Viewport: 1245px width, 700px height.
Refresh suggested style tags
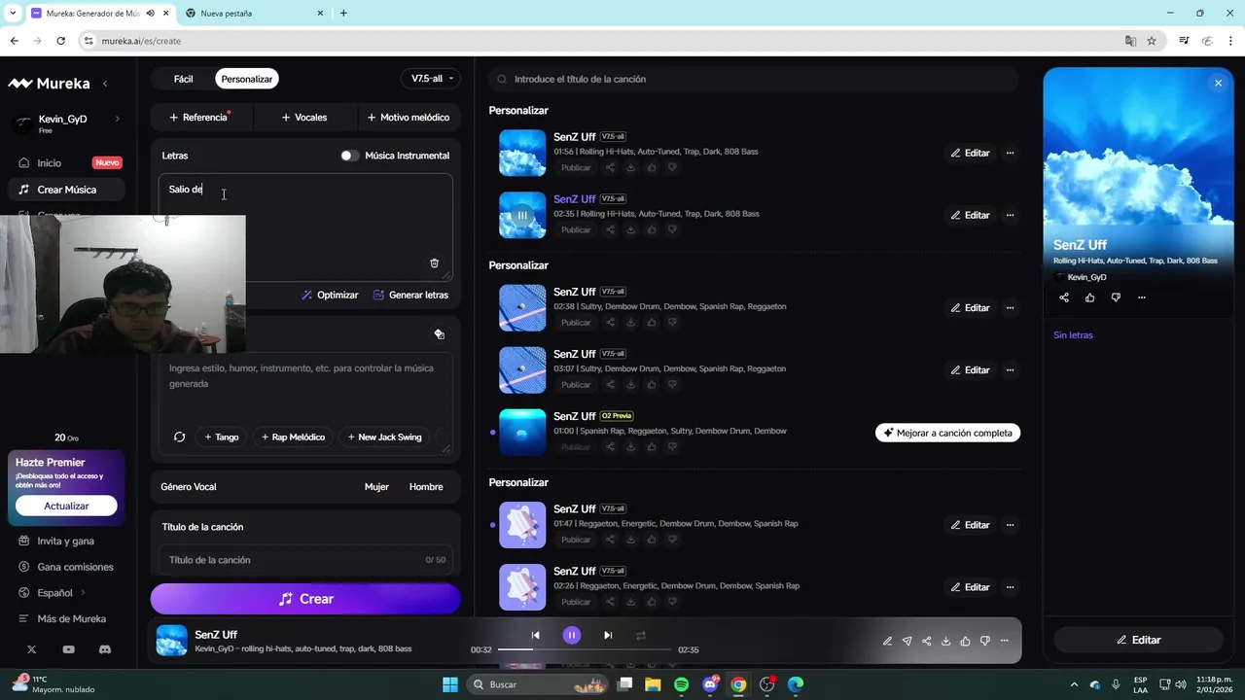pyautogui.click(x=179, y=437)
